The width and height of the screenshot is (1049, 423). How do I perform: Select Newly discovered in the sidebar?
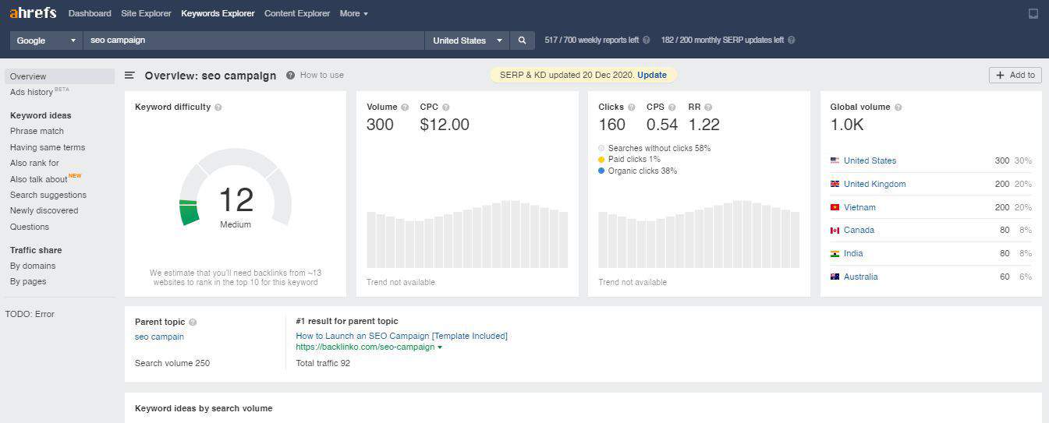tap(44, 210)
